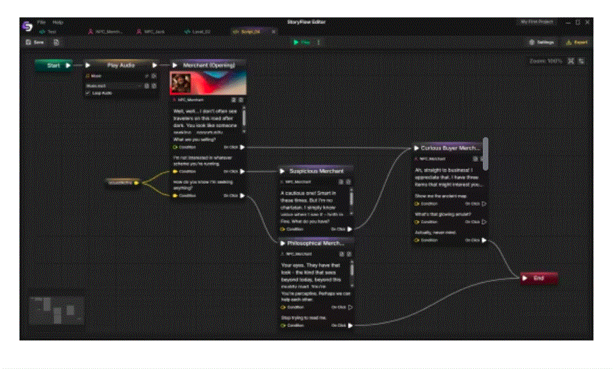This screenshot has width=615, height=369.
Task: Select the Curious Buyer Merch... node title
Action: coord(450,148)
